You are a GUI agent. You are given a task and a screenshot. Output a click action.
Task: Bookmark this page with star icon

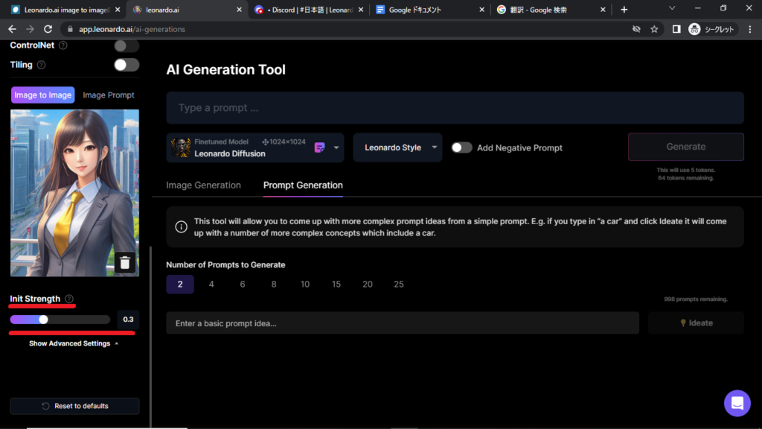pyautogui.click(x=654, y=29)
